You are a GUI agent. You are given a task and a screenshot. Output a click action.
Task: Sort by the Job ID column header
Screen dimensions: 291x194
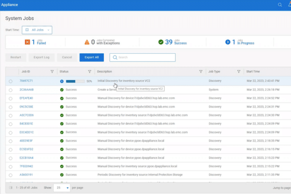[x=26, y=72]
